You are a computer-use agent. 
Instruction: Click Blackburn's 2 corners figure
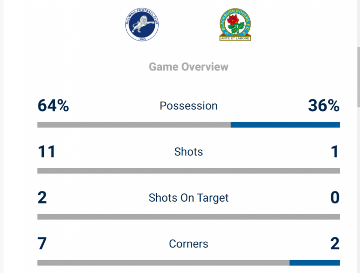point(335,244)
